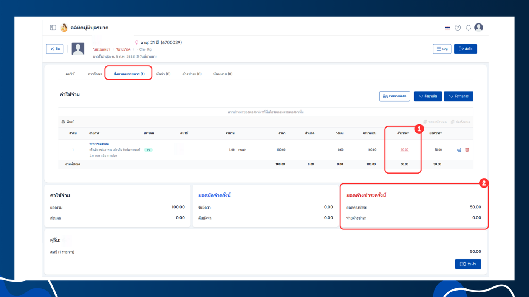The image size is (529, 297).
Task: Click the ยอดค้างชำระครั้งนี้ heading
Action: click(x=366, y=195)
